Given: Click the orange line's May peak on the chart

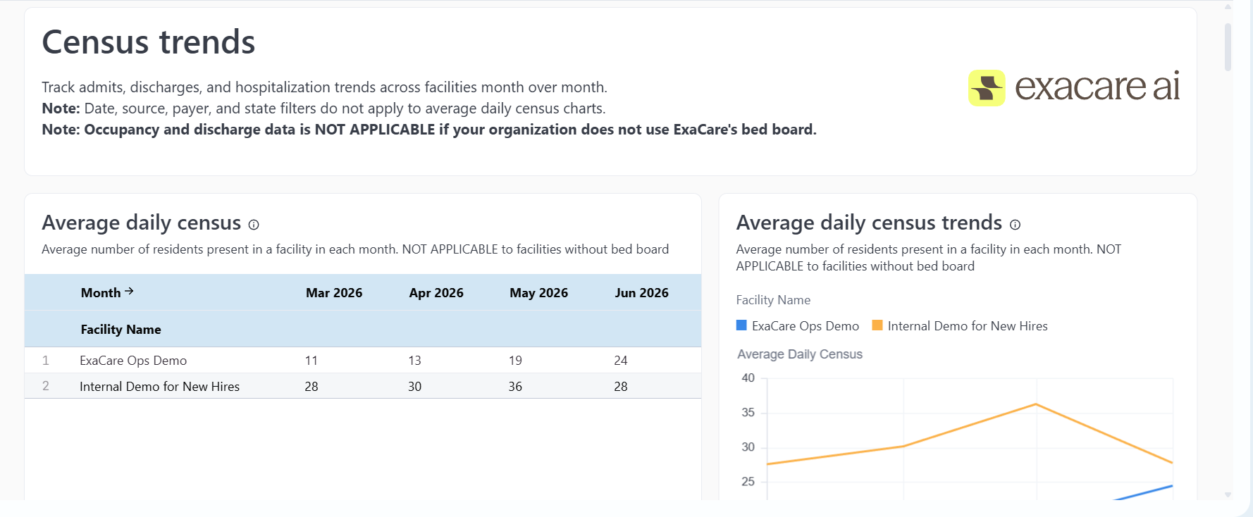Looking at the screenshot, I should 1036,404.
